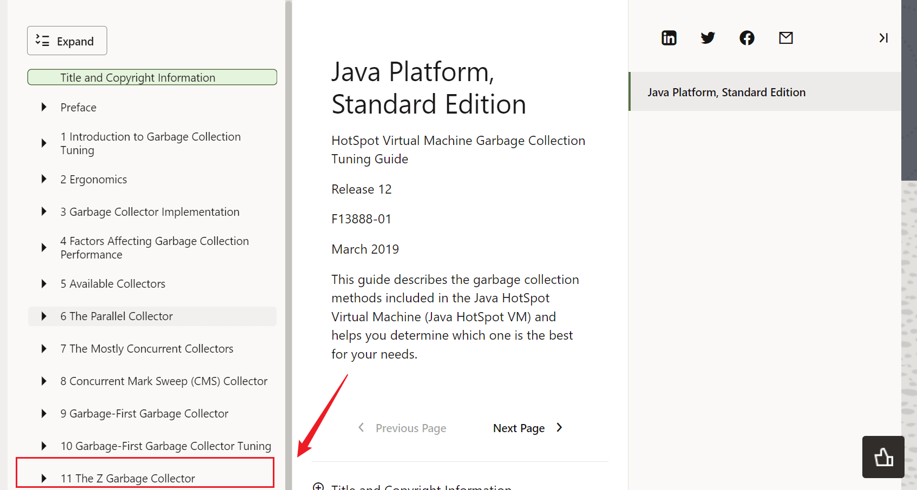Select Java Platform, Standard Edition outline item
The height and width of the screenshot is (490, 917).
(726, 92)
